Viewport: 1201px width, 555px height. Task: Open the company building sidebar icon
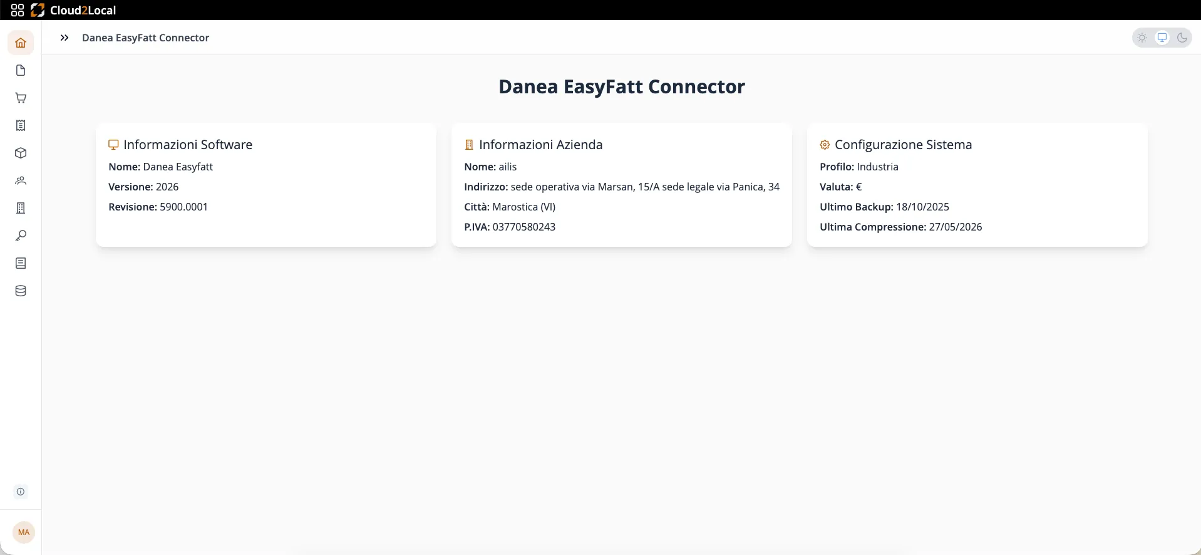[21, 208]
